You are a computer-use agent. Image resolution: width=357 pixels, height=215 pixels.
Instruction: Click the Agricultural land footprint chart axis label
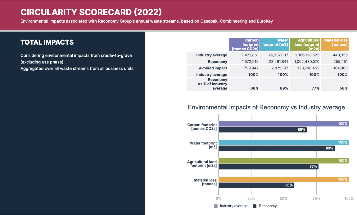click(202, 164)
